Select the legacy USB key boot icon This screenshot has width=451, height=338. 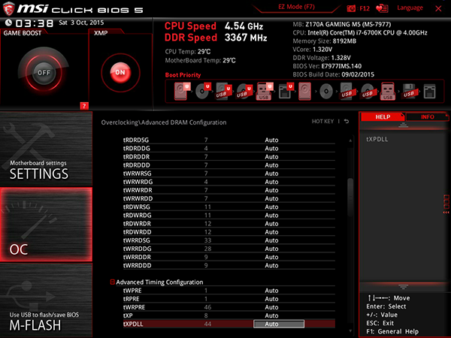click(388, 91)
